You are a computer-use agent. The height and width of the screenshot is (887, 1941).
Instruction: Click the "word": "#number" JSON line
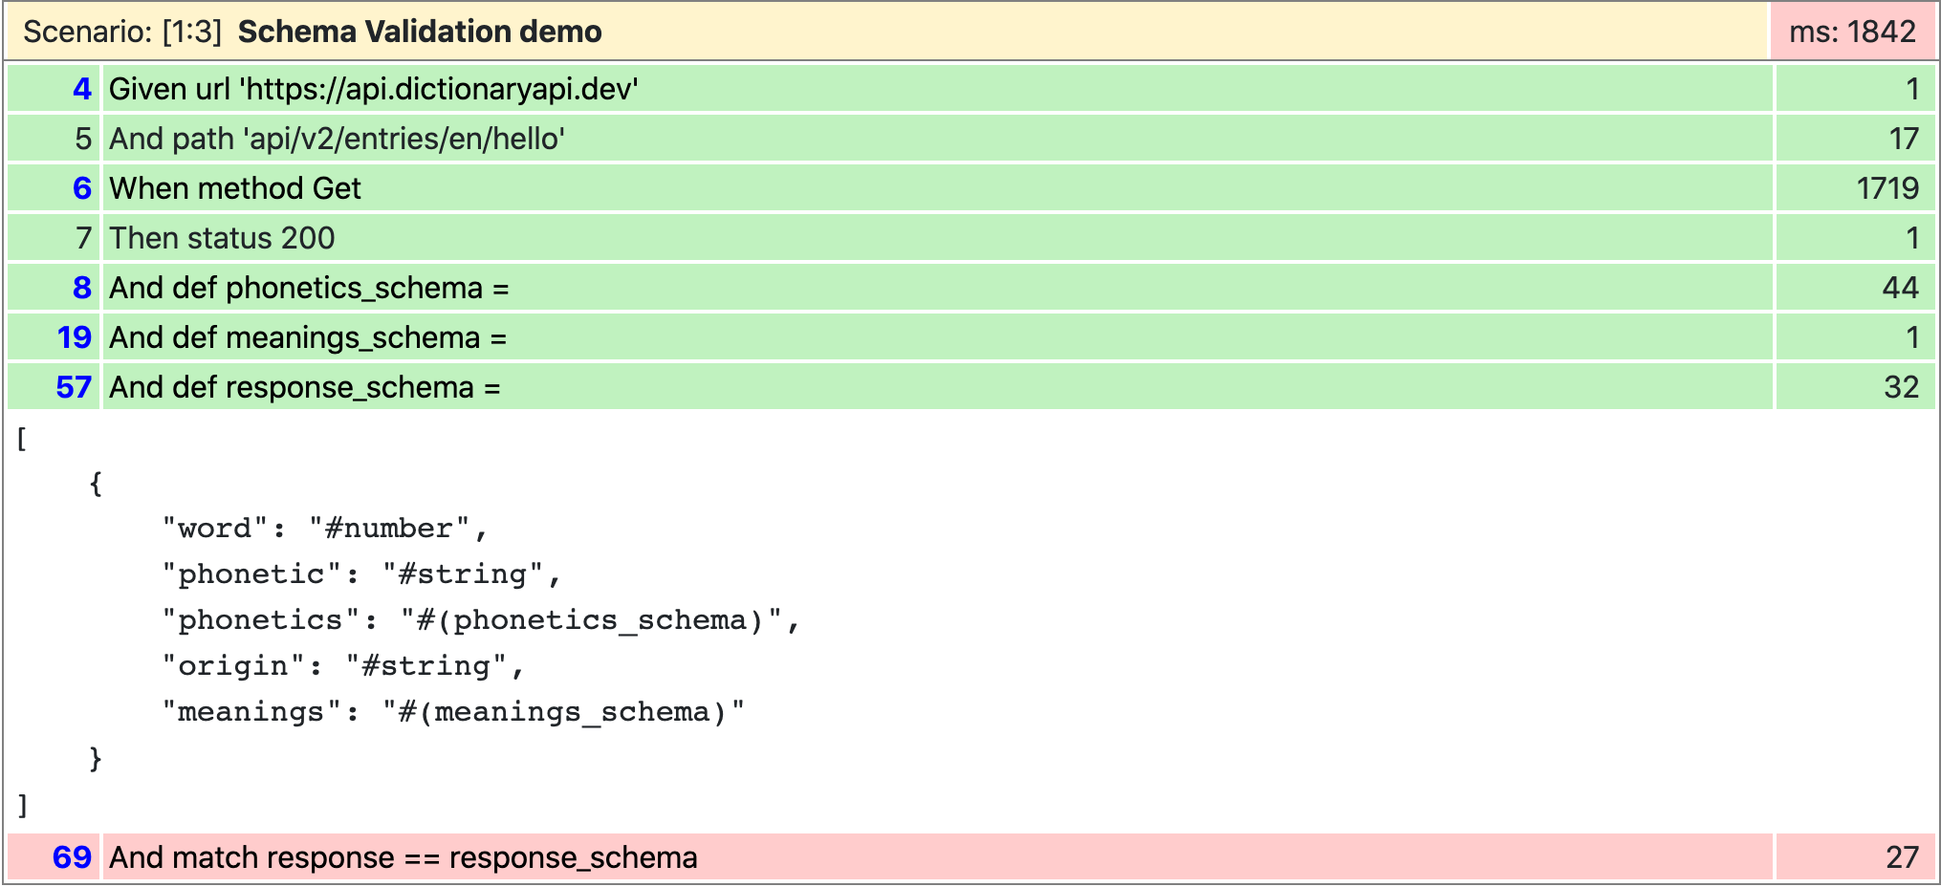click(x=325, y=528)
